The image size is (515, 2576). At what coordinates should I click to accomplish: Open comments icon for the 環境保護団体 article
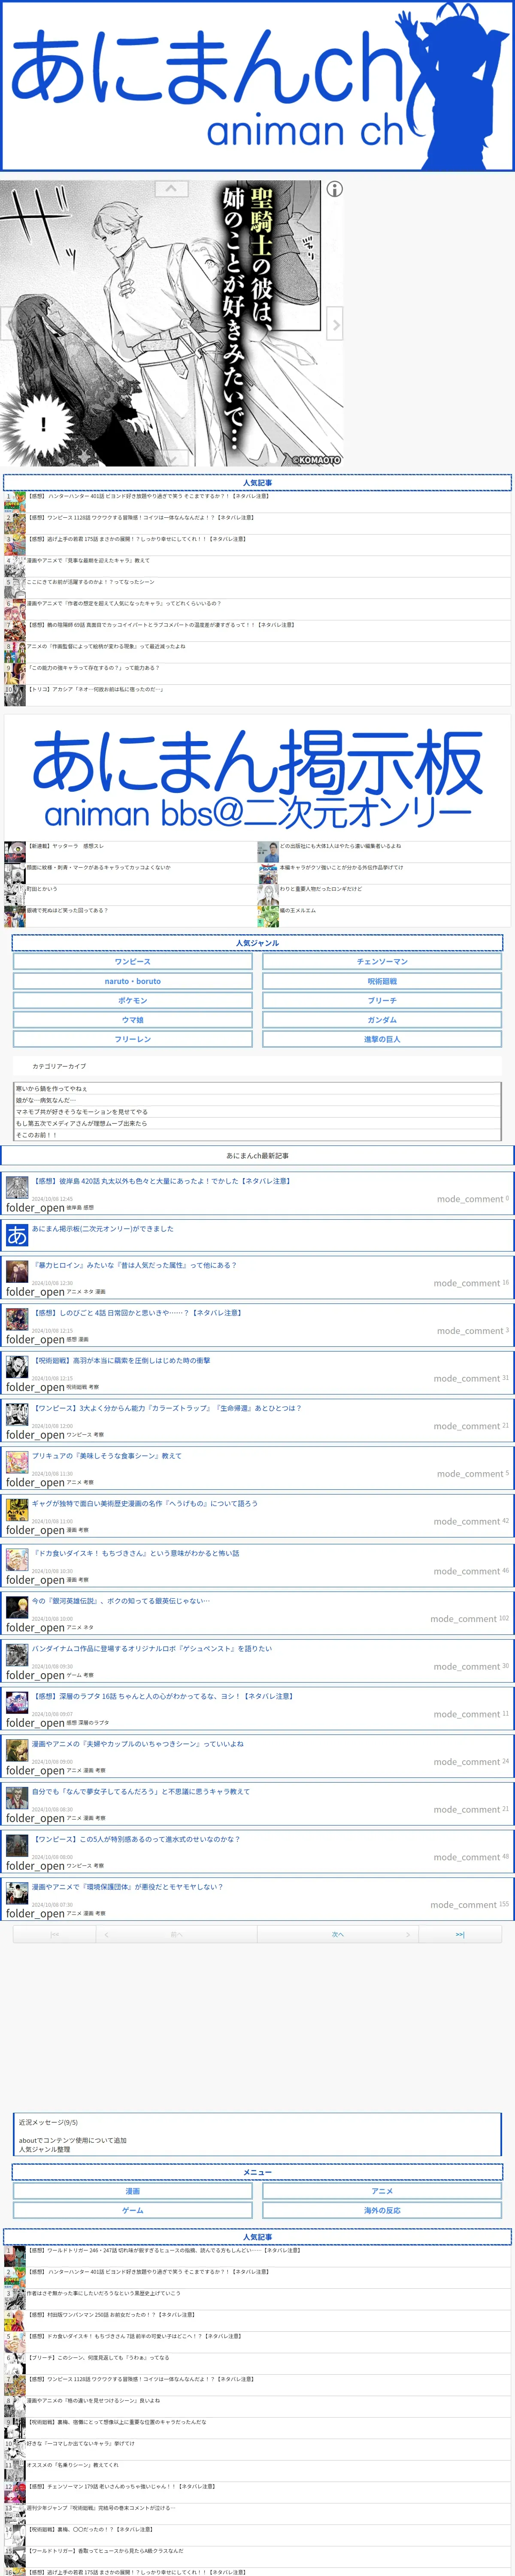click(465, 1905)
